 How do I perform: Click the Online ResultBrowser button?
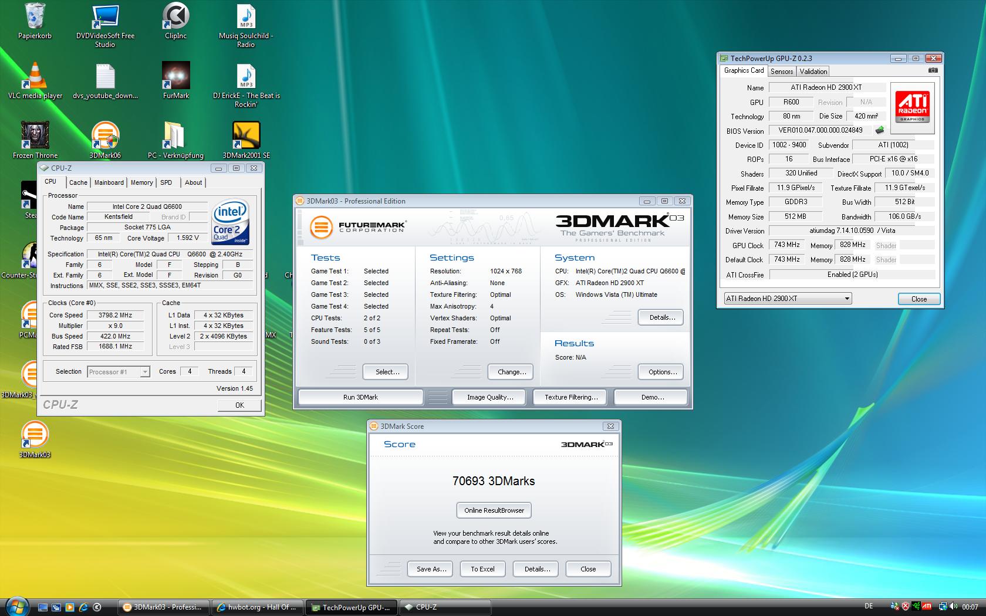(494, 510)
